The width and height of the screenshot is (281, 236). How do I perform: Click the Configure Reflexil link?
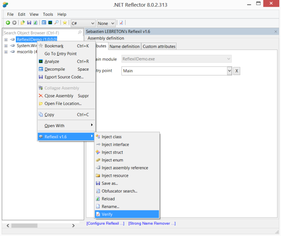pos(105,223)
